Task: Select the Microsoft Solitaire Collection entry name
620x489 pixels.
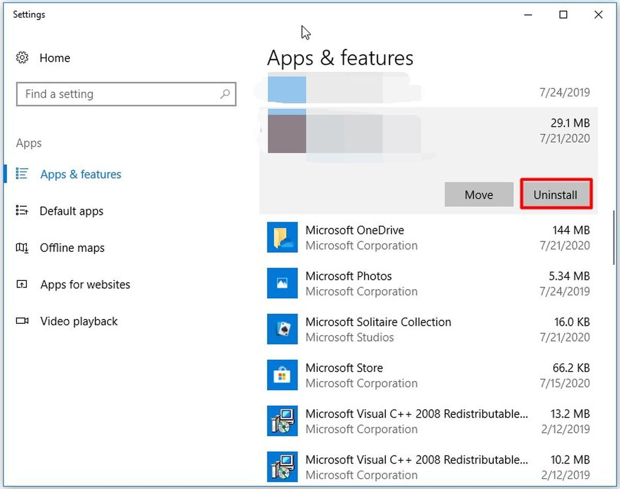Action: click(x=378, y=322)
